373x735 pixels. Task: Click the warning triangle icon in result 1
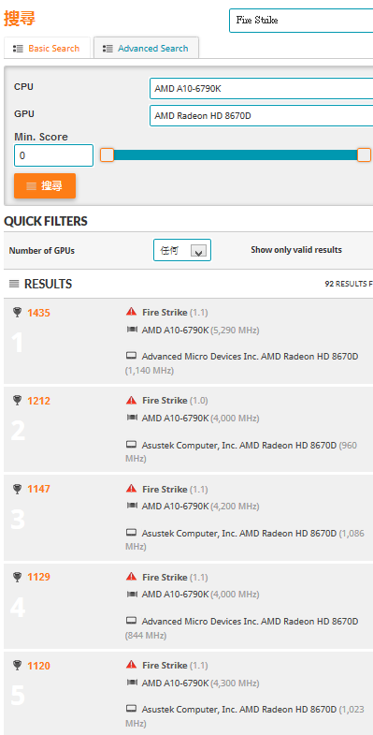132,312
